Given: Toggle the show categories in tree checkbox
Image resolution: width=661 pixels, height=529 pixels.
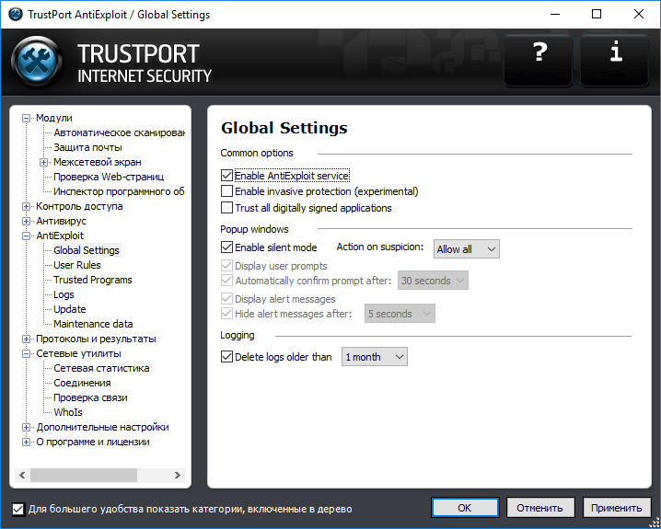Looking at the screenshot, I should click(x=18, y=509).
